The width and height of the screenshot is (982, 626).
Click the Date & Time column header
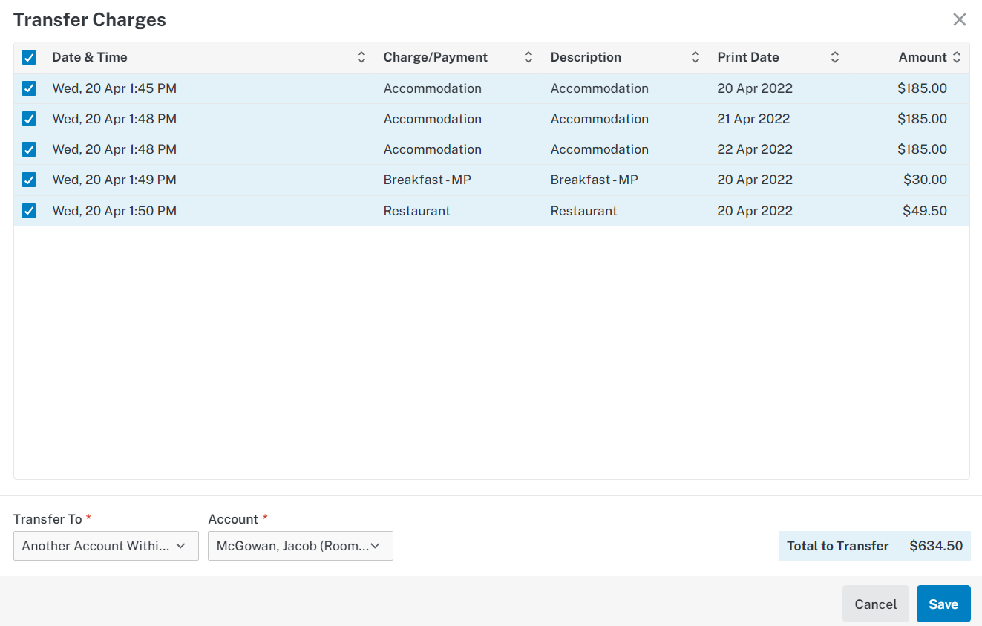coord(90,57)
